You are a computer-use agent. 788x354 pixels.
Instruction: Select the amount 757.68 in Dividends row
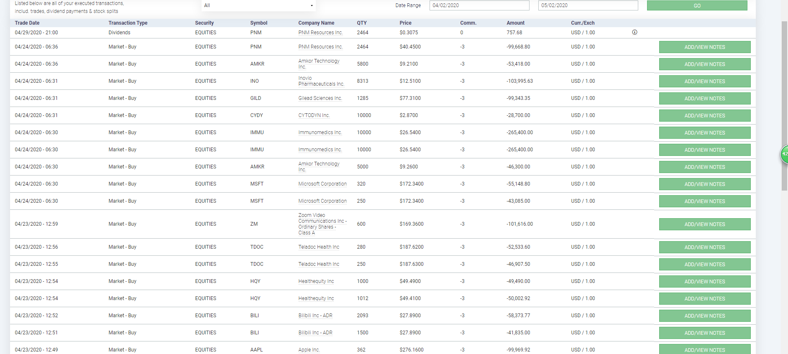pos(514,33)
